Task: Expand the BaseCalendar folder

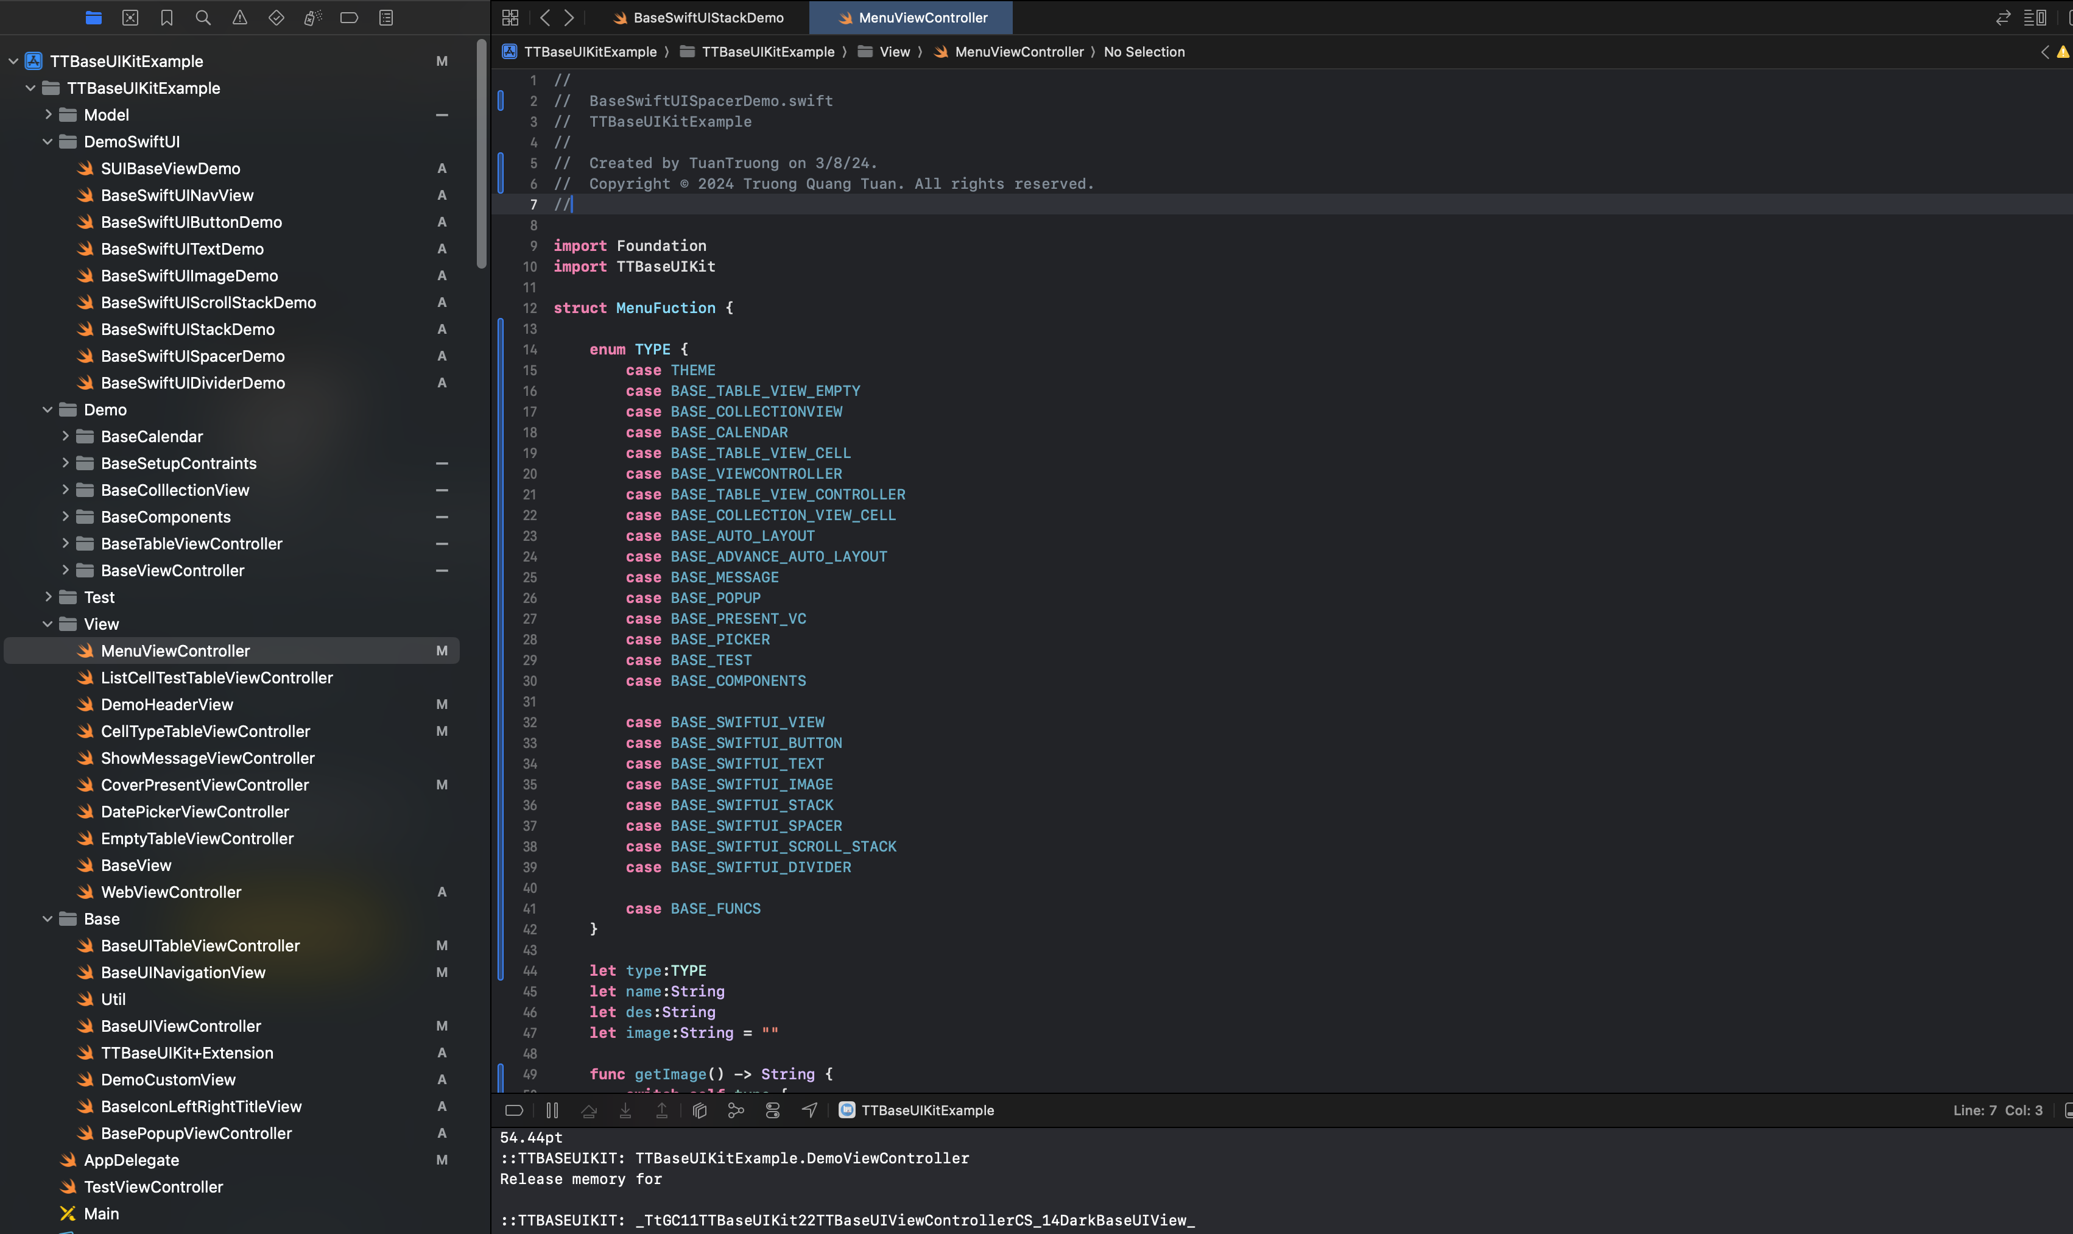Action: coord(65,435)
